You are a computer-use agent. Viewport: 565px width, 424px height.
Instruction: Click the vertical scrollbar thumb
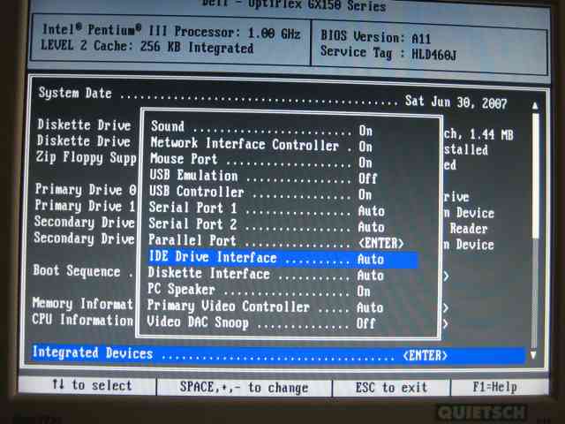536,176
